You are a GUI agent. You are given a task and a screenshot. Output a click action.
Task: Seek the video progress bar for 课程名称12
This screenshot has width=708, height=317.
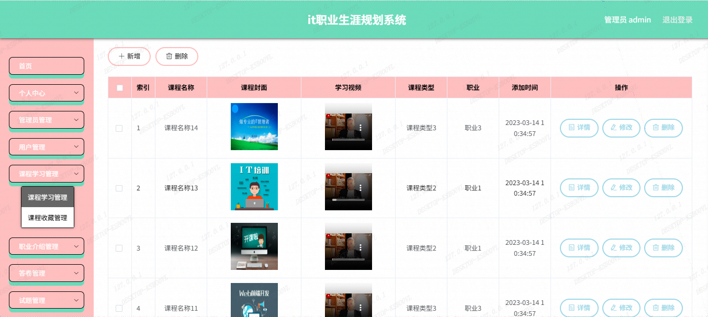pos(349,260)
